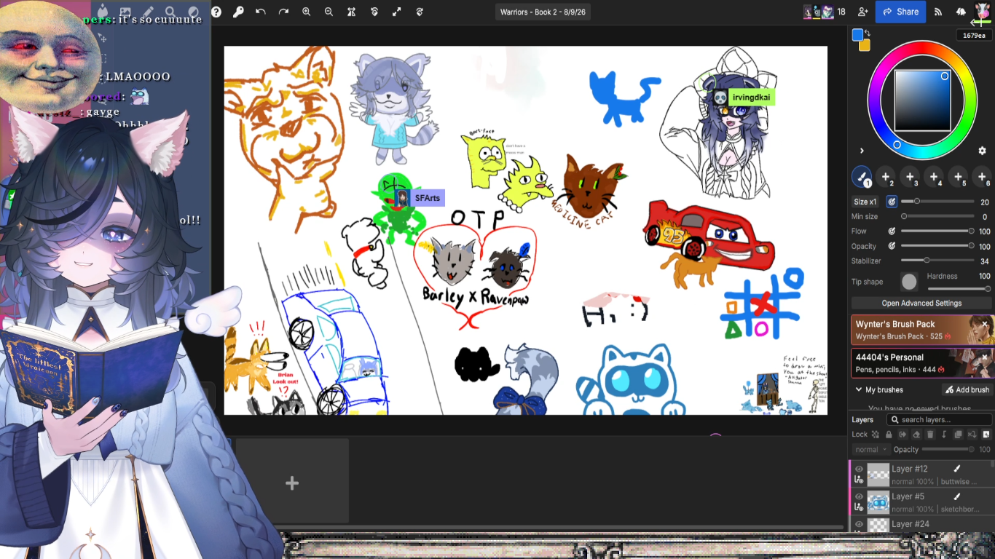Open the Size x1 multiplier selector
995x559 pixels.
point(865,202)
